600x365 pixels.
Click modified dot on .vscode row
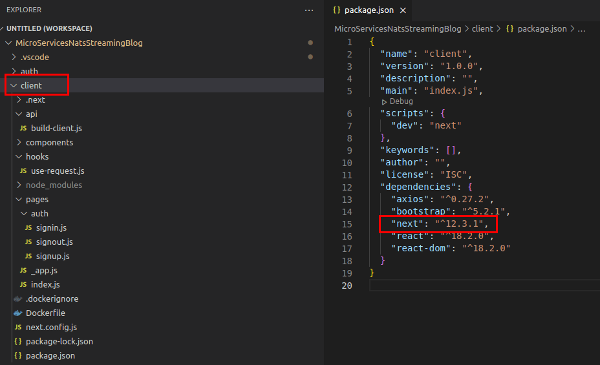(x=310, y=57)
